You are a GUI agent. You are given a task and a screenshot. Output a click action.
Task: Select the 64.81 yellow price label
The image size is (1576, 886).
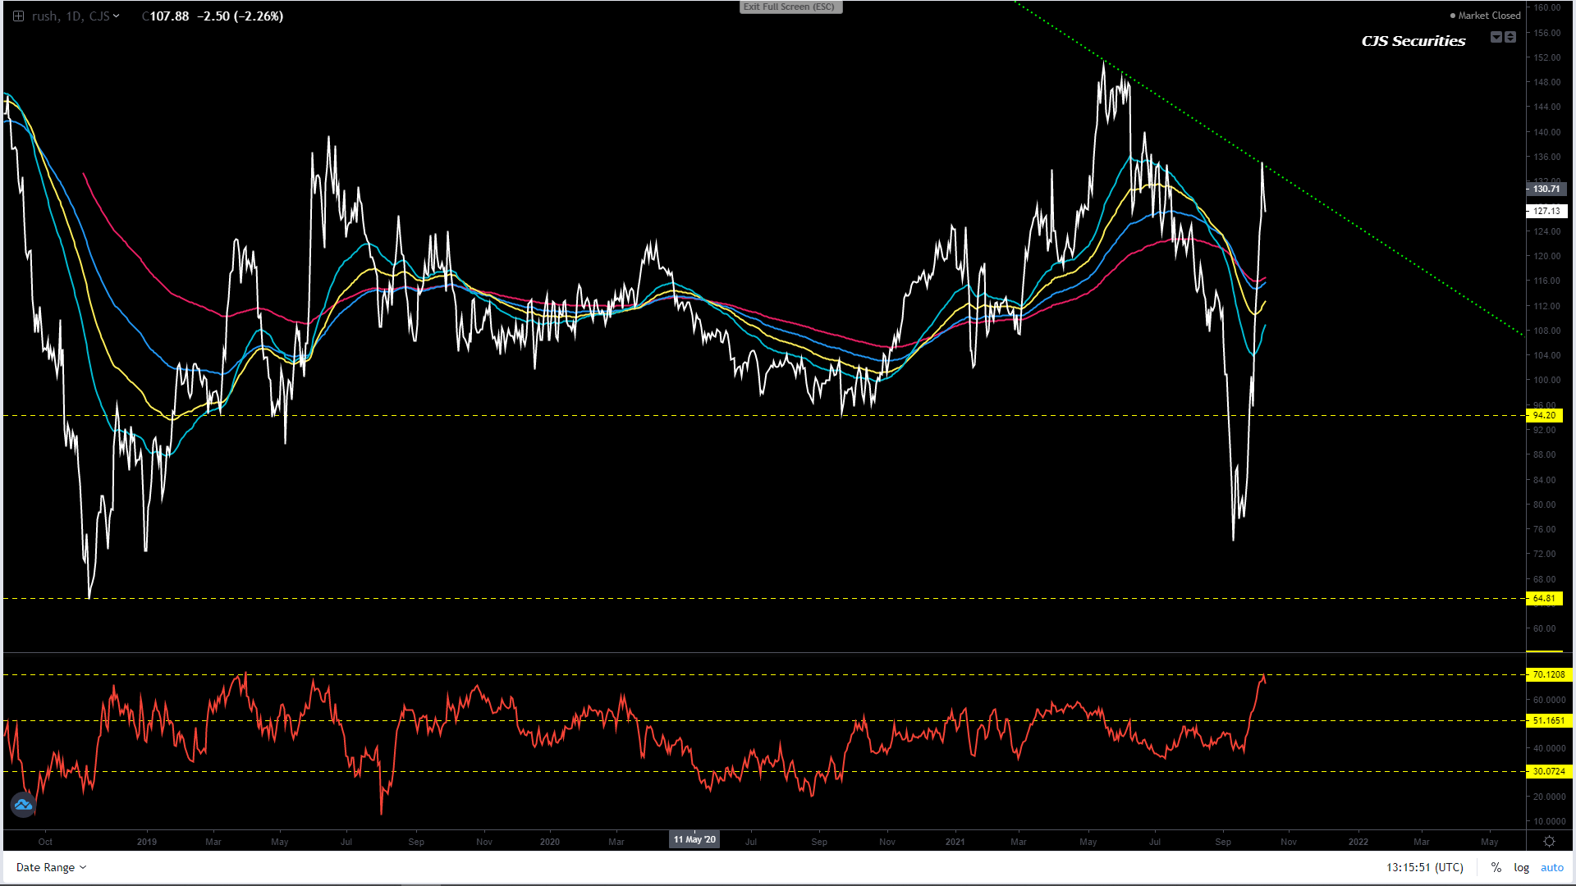pyautogui.click(x=1545, y=598)
